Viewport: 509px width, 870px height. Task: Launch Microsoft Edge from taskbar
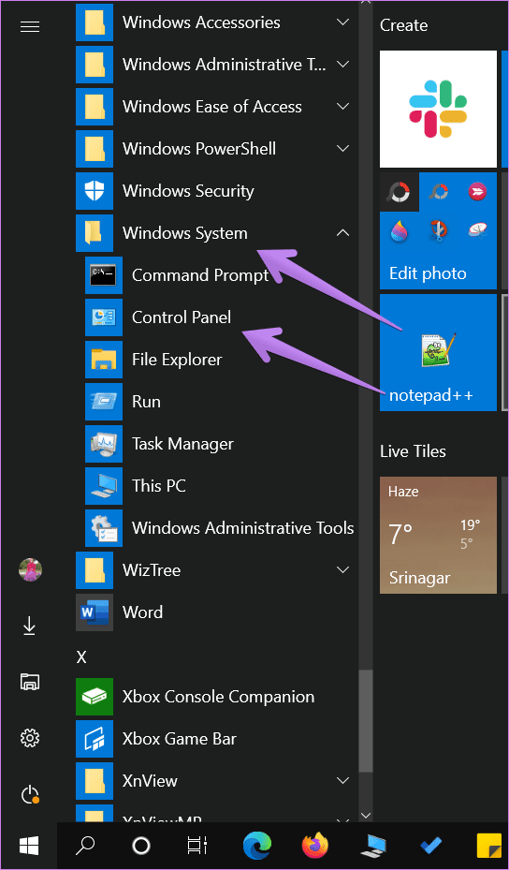[257, 847]
